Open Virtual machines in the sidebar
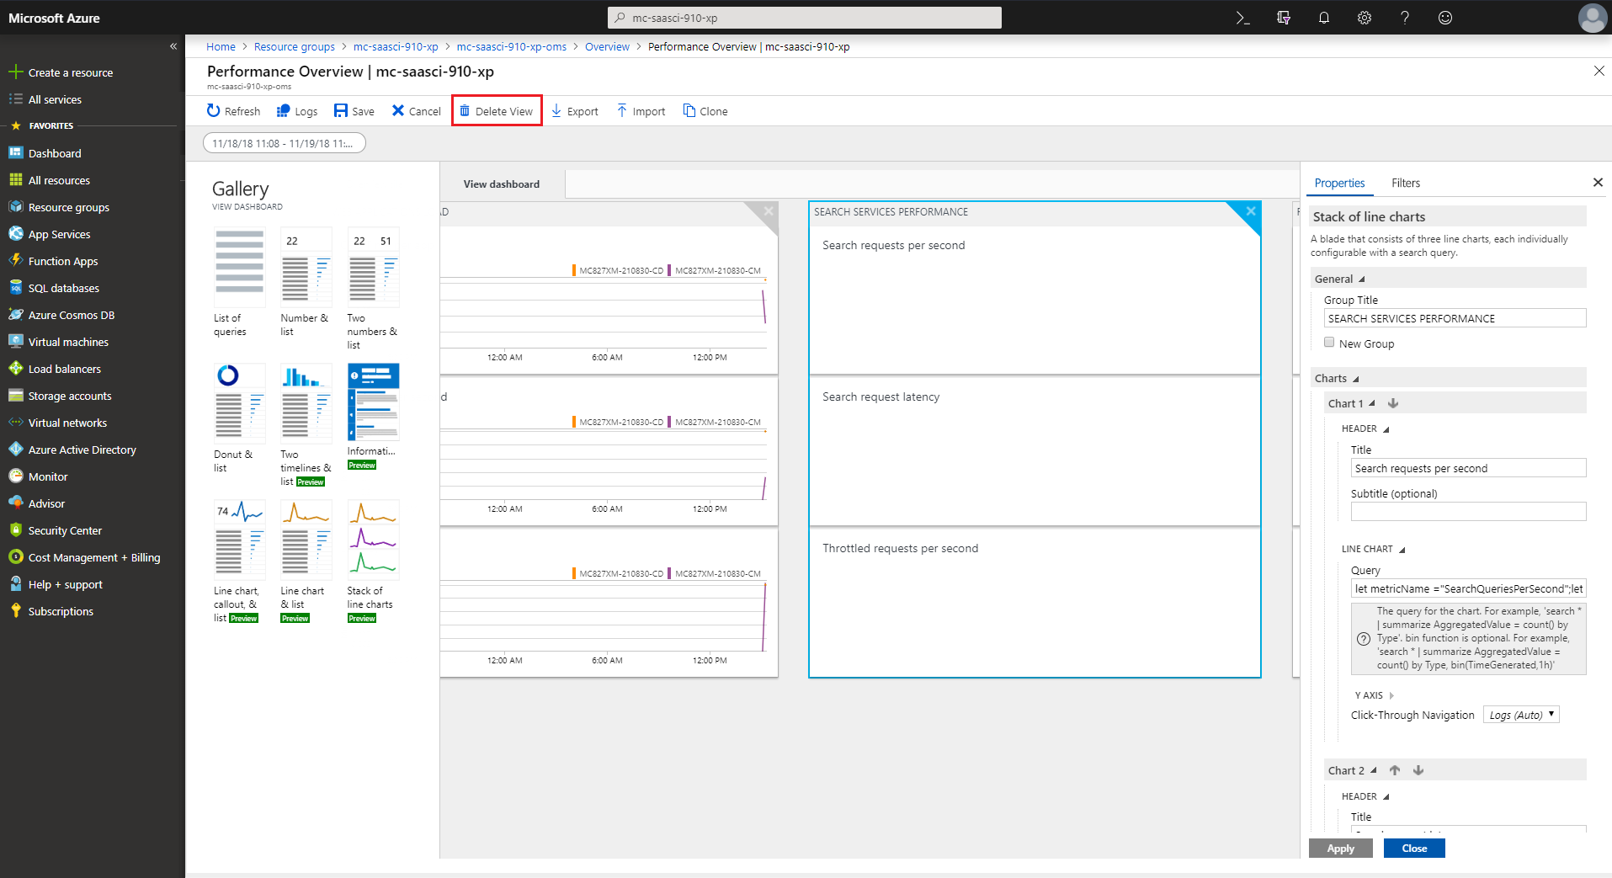The width and height of the screenshot is (1612, 878). (68, 342)
